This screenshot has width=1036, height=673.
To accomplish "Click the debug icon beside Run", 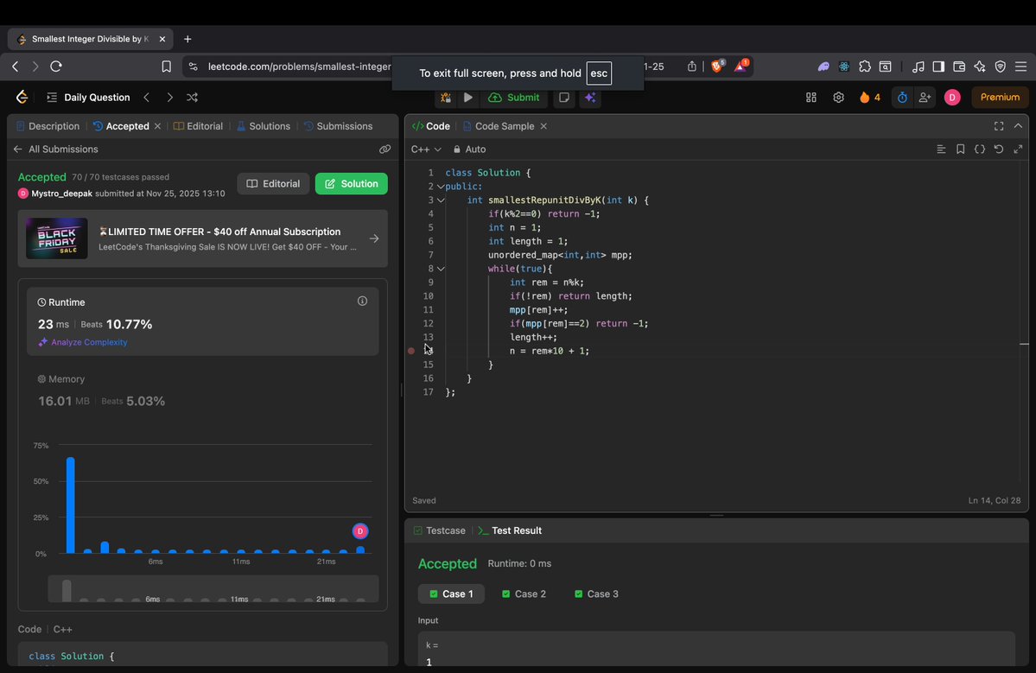I will click(446, 97).
